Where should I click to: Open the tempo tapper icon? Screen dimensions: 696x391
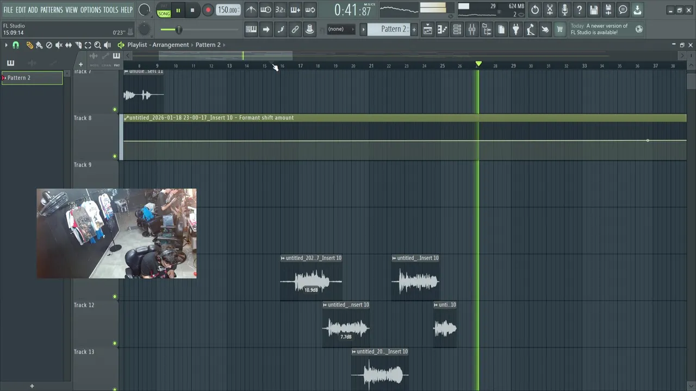click(x=531, y=29)
